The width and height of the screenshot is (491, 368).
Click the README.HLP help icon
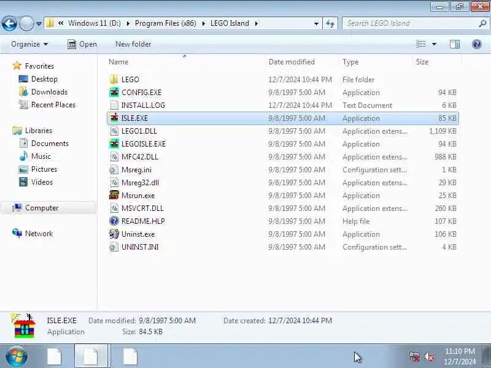(x=114, y=221)
